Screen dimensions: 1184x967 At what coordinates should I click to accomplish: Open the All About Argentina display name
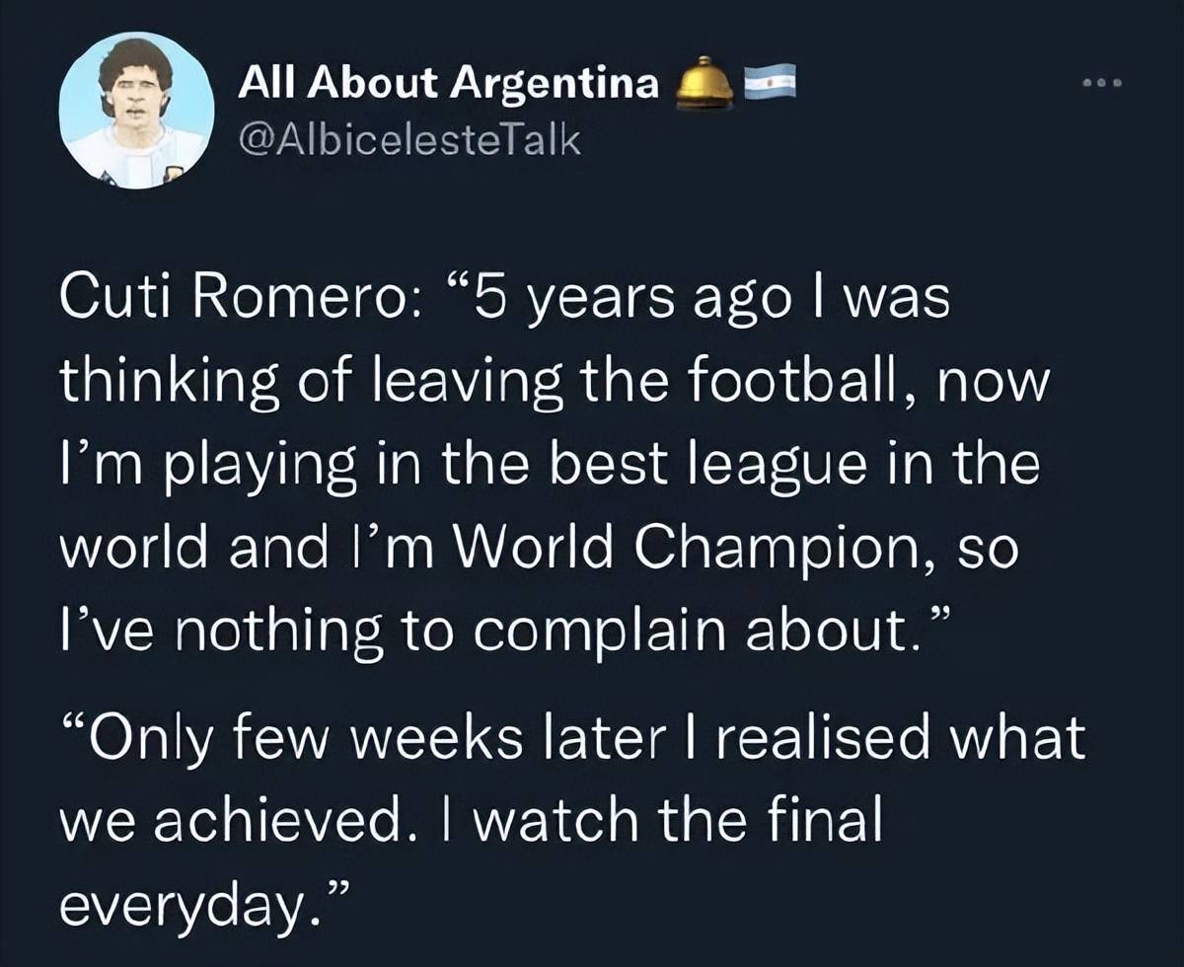point(449,85)
